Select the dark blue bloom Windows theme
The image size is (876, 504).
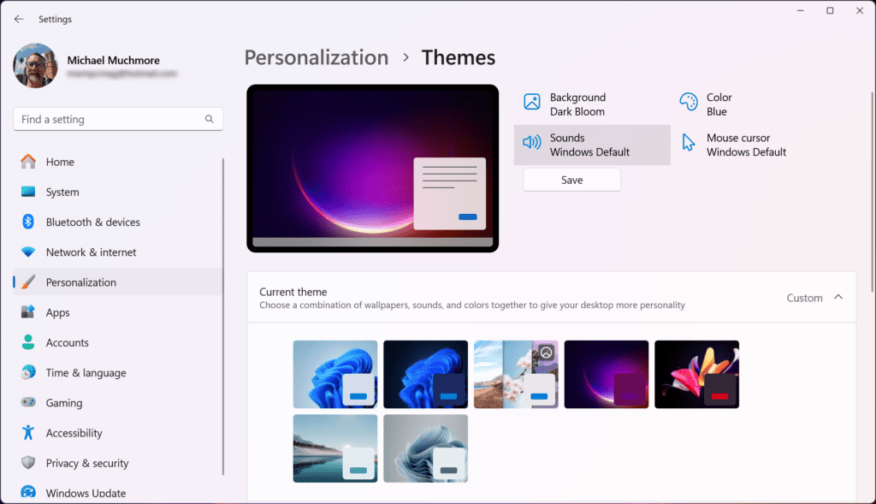(x=426, y=375)
